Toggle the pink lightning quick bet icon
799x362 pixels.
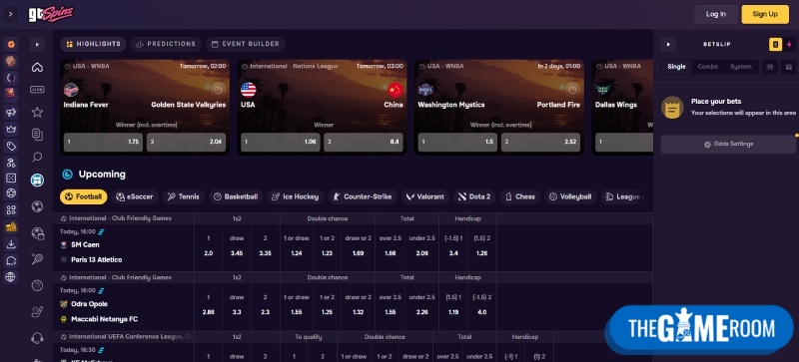[789, 44]
